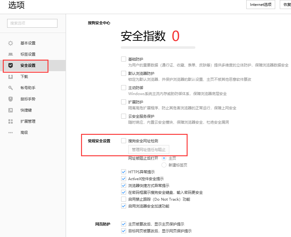Screen dimensions: 291x237
Task: Click the 搜索选项 search field
Action: (32, 23)
